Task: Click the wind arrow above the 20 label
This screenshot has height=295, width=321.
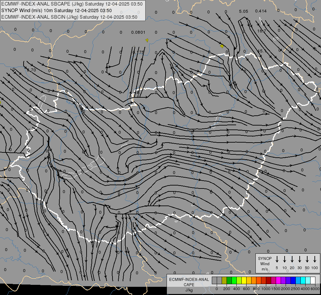Action: (292, 259)
